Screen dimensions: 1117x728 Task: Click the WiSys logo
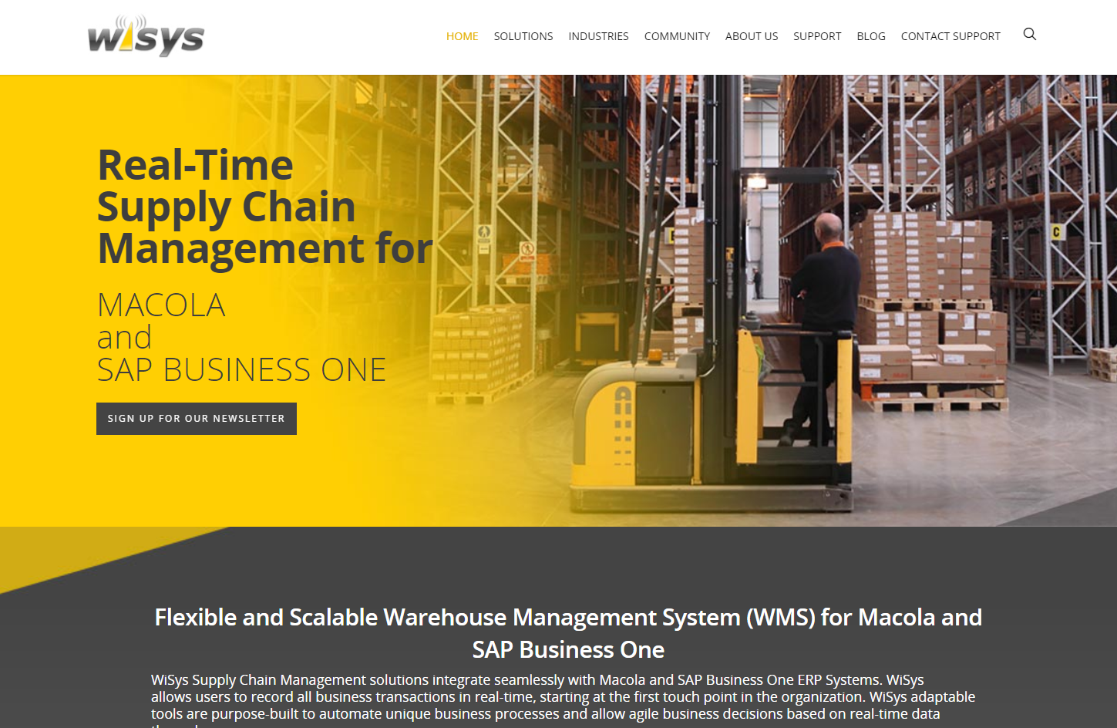146,35
